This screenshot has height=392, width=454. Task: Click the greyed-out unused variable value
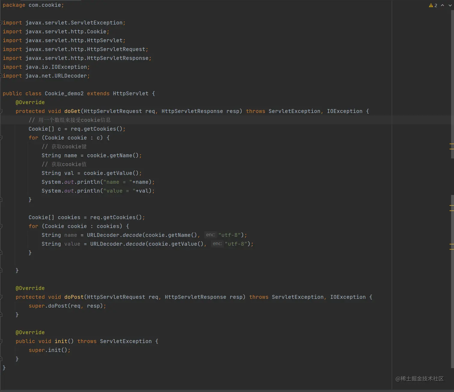point(72,244)
